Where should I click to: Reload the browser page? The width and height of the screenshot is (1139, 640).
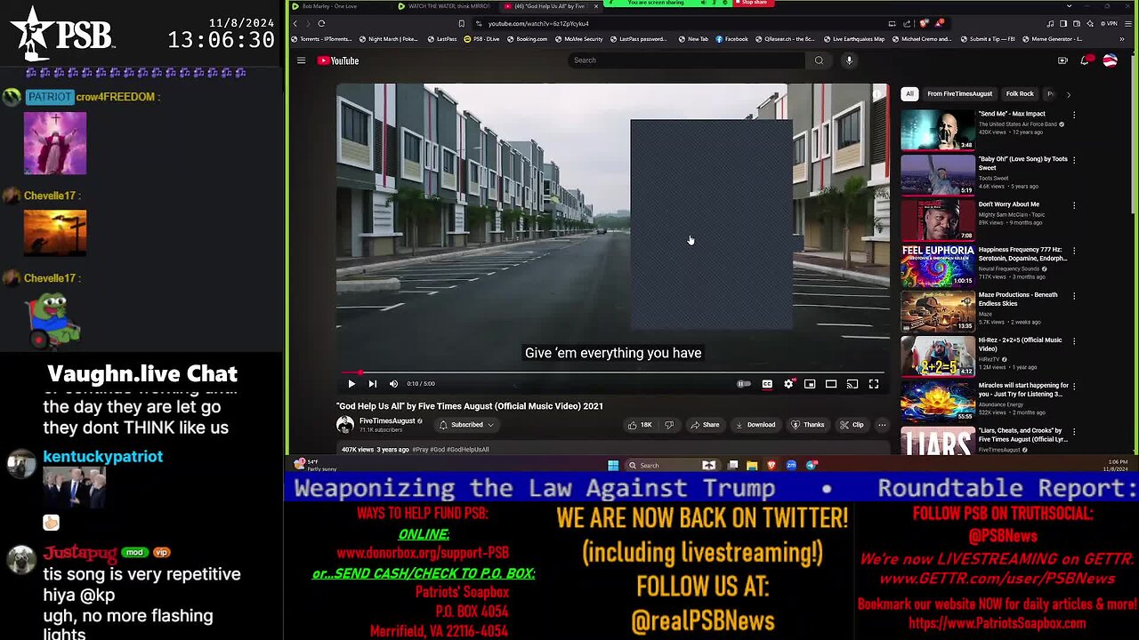(x=321, y=23)
